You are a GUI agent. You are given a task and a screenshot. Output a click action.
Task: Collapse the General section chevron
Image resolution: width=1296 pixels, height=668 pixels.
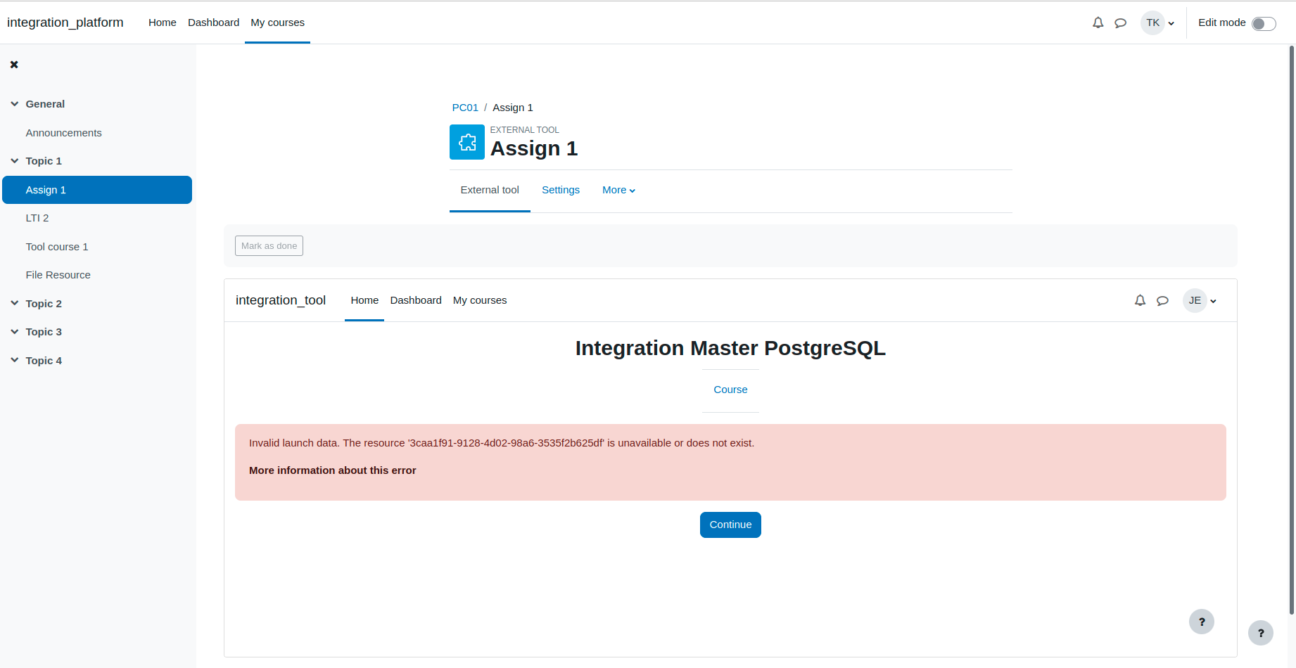tap(15, 104)
